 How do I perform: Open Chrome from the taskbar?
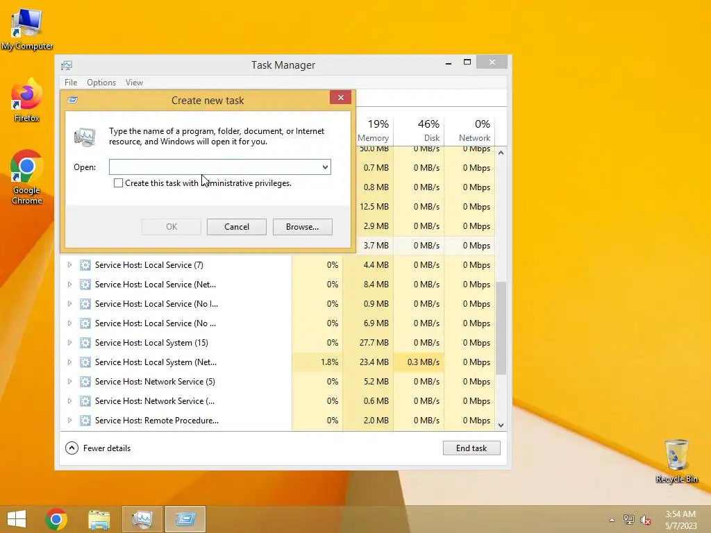click(x=56, y=519)
